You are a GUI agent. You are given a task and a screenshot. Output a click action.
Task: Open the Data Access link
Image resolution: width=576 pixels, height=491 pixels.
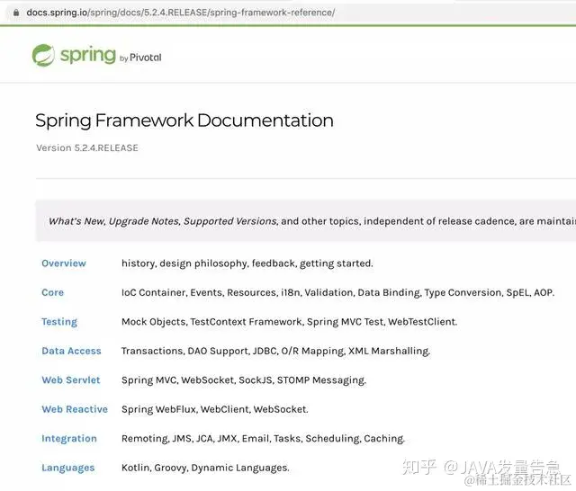(x=71, y=351)
